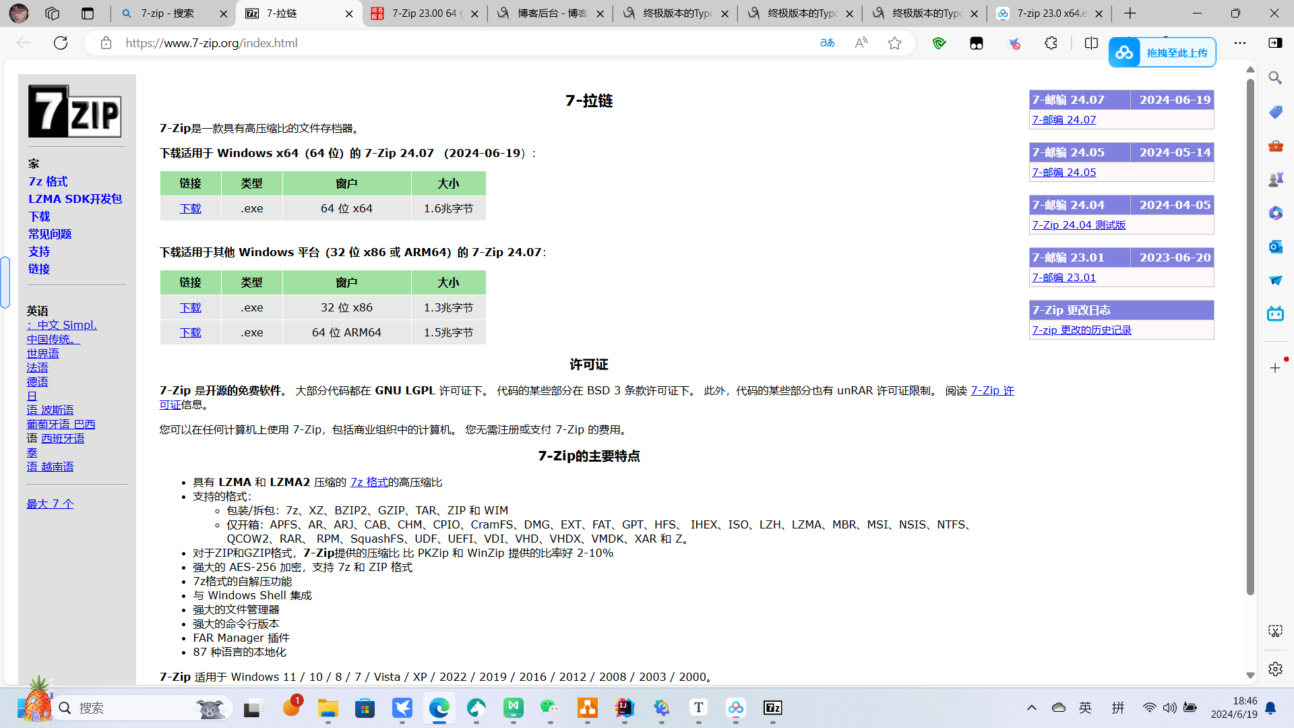Open the Bilibili icon in Edge sidebar

pos(1275,314)
